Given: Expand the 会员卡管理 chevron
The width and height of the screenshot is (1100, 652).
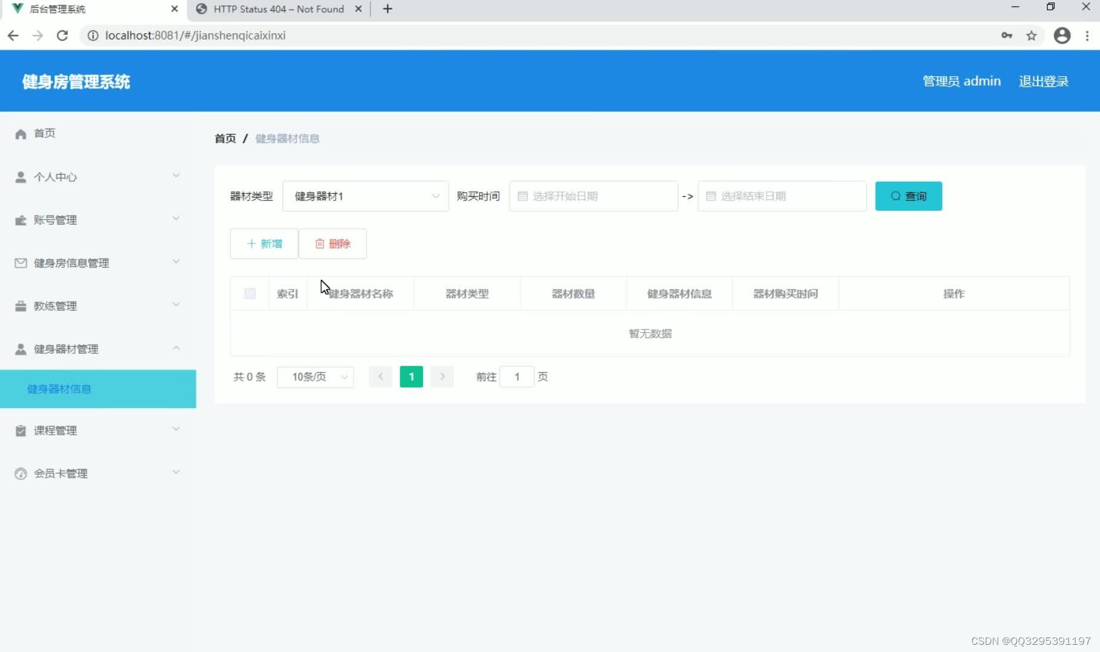Looking at the screenshot, I should pos(176,472).
